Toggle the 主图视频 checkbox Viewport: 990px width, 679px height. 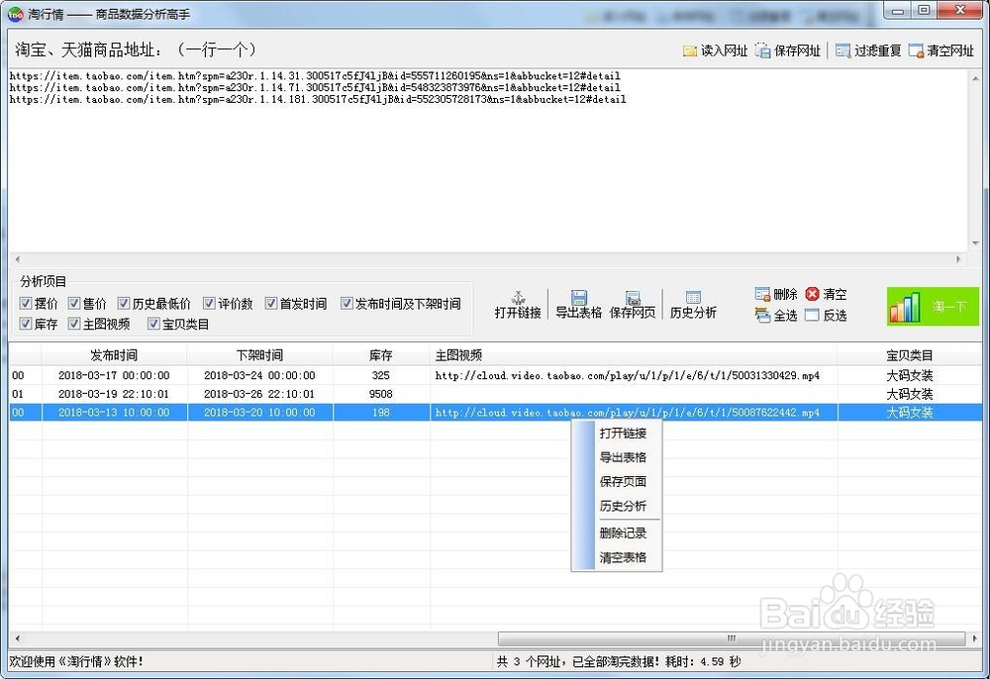click(74, 324)
